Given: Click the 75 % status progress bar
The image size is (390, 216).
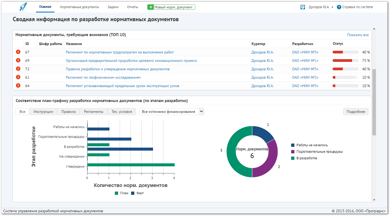Looking at the screenshot, I should (345, 61).
